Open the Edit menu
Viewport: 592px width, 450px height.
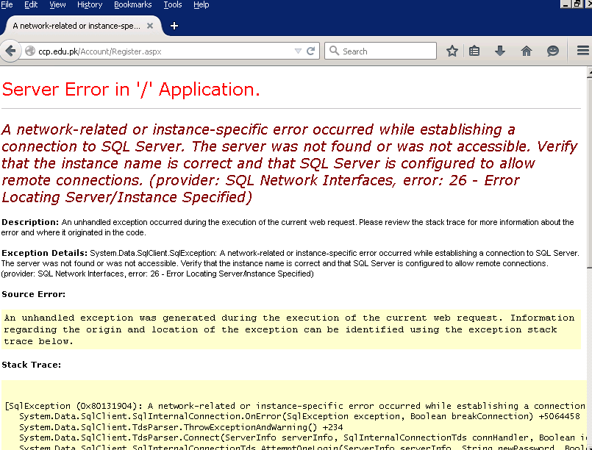point(31,4)
